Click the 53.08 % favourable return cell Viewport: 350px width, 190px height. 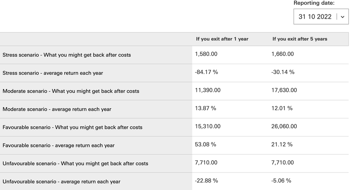coord(205,144)
